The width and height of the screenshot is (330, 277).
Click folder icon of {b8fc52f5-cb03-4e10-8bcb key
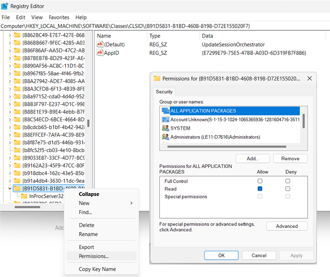click(x=17, y=150)
